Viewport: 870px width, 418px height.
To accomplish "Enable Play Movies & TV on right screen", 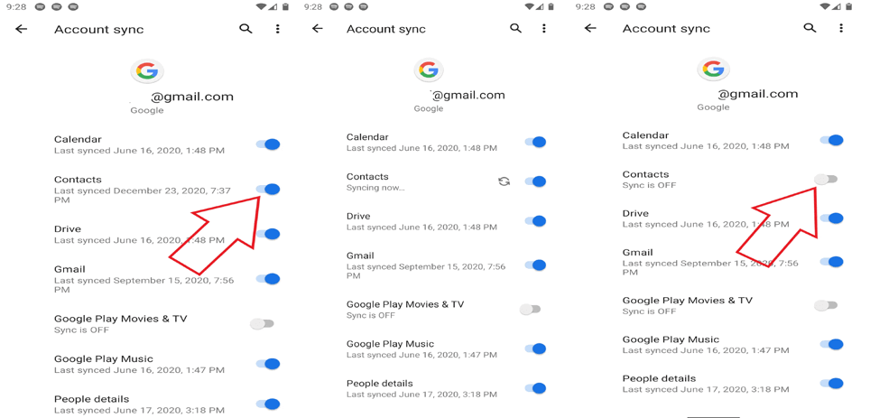I will 826,305.
